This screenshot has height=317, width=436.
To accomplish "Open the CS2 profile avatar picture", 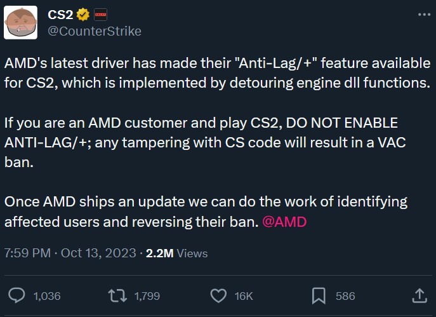I will (x=23, y=23).
